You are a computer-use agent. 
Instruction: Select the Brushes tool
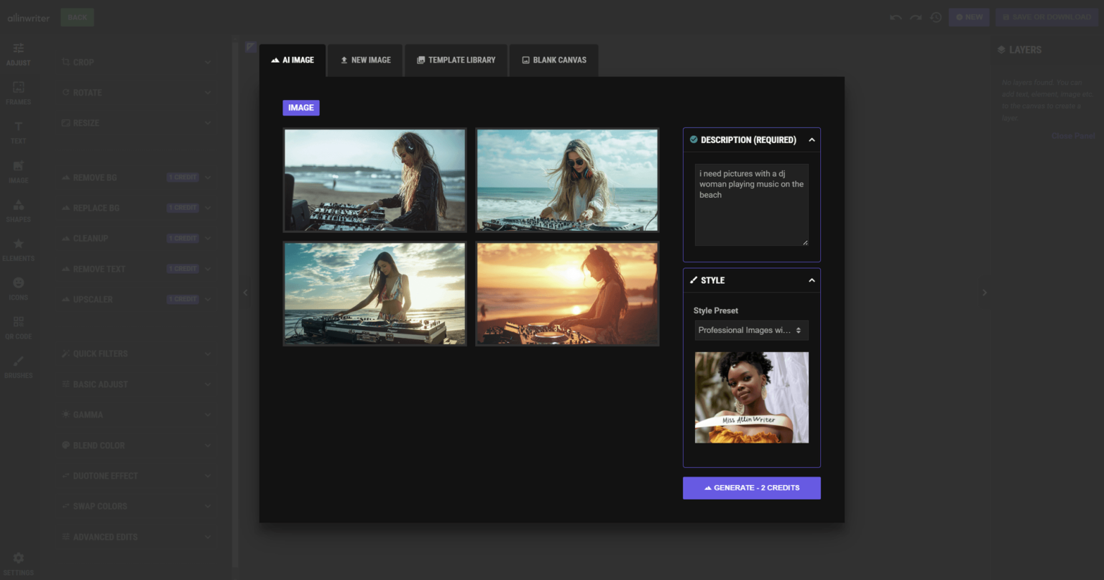coord(19,366)
